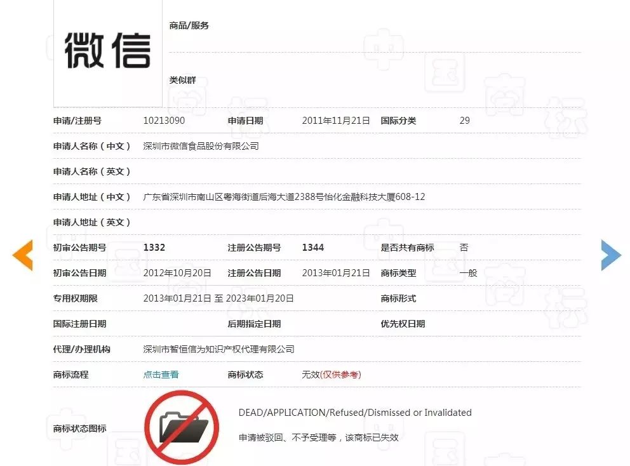Image resolution: width=630 pixels, height=466 pixels.
Task: Click the 商标形式 label
Action: [x=399, y=298]
